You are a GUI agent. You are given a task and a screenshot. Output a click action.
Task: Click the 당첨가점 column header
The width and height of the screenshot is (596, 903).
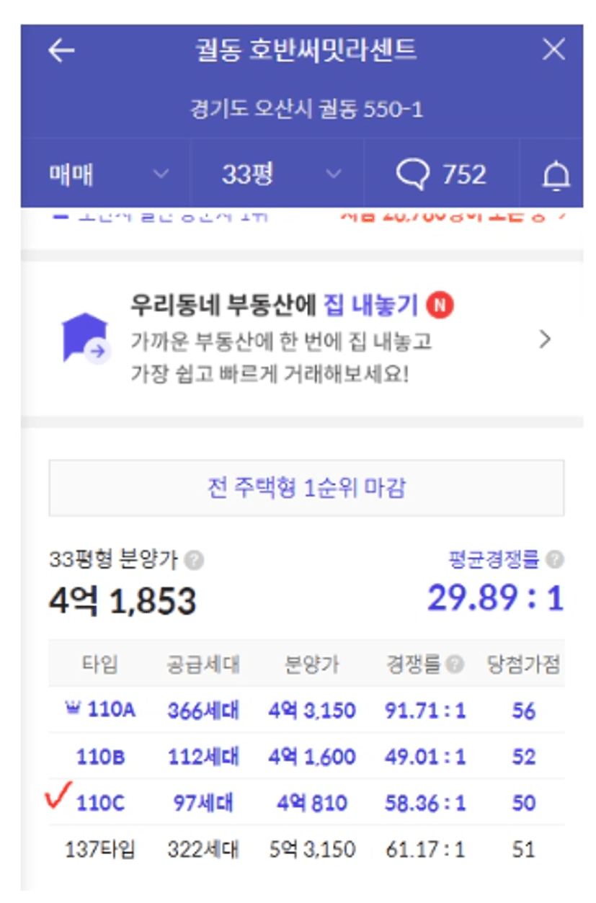coord(523,664)
